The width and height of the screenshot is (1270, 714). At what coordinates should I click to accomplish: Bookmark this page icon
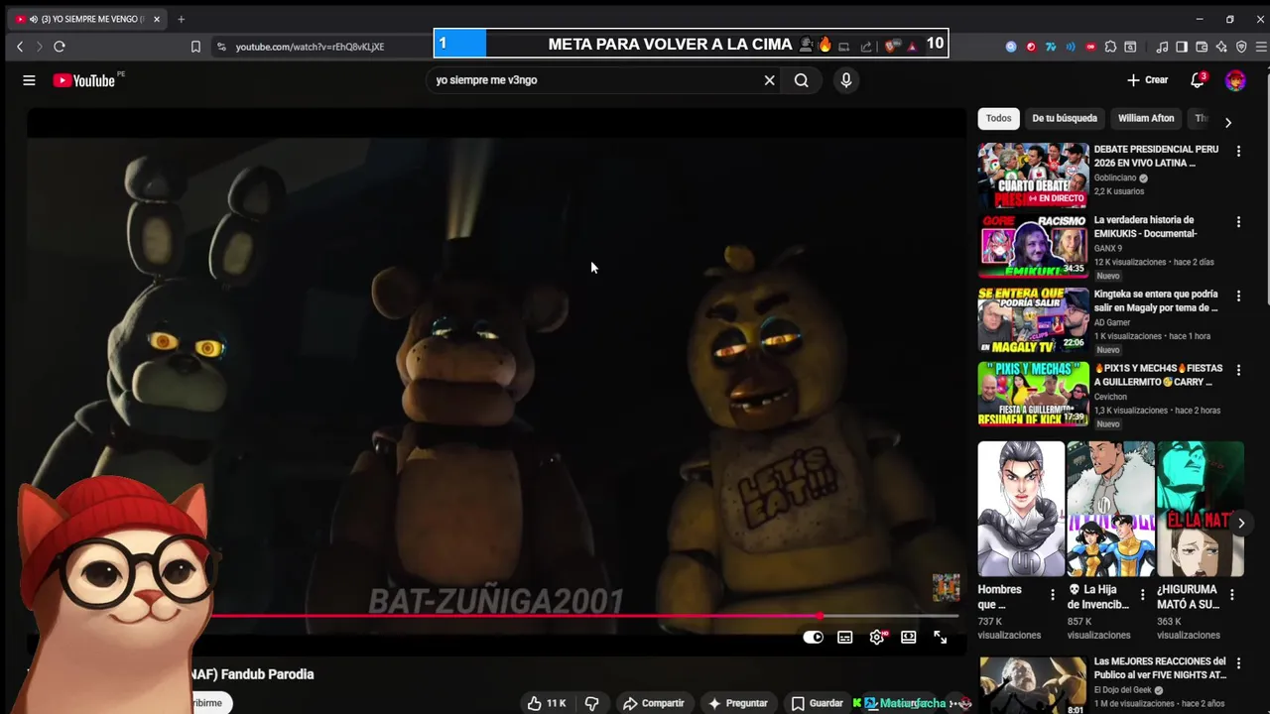click(195, 47)
